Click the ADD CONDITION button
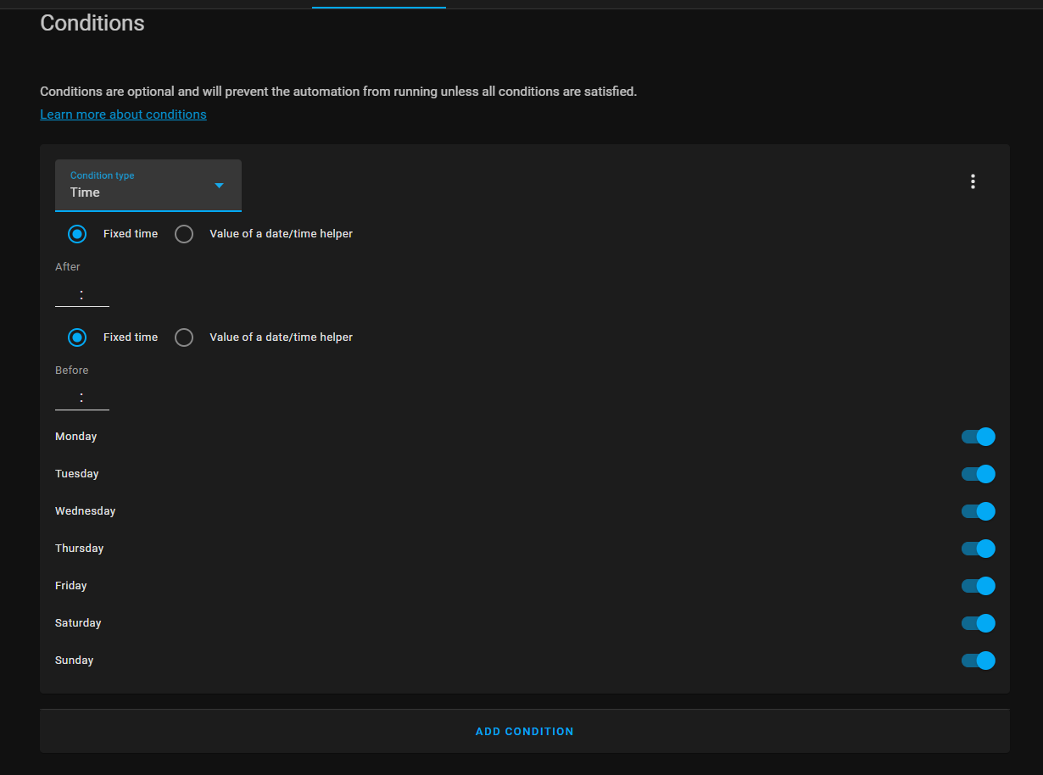Screen dimensions: 1043x775 coord(524,730)
